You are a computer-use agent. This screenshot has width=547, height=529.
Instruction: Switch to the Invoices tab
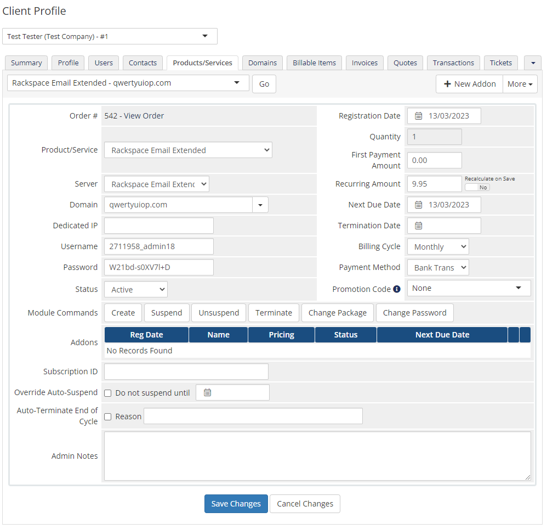coord(364,63)
